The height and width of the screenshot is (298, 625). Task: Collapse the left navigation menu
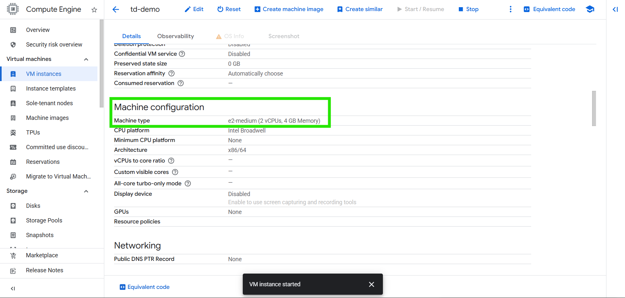pyautogui.click(x=13, y=288)
